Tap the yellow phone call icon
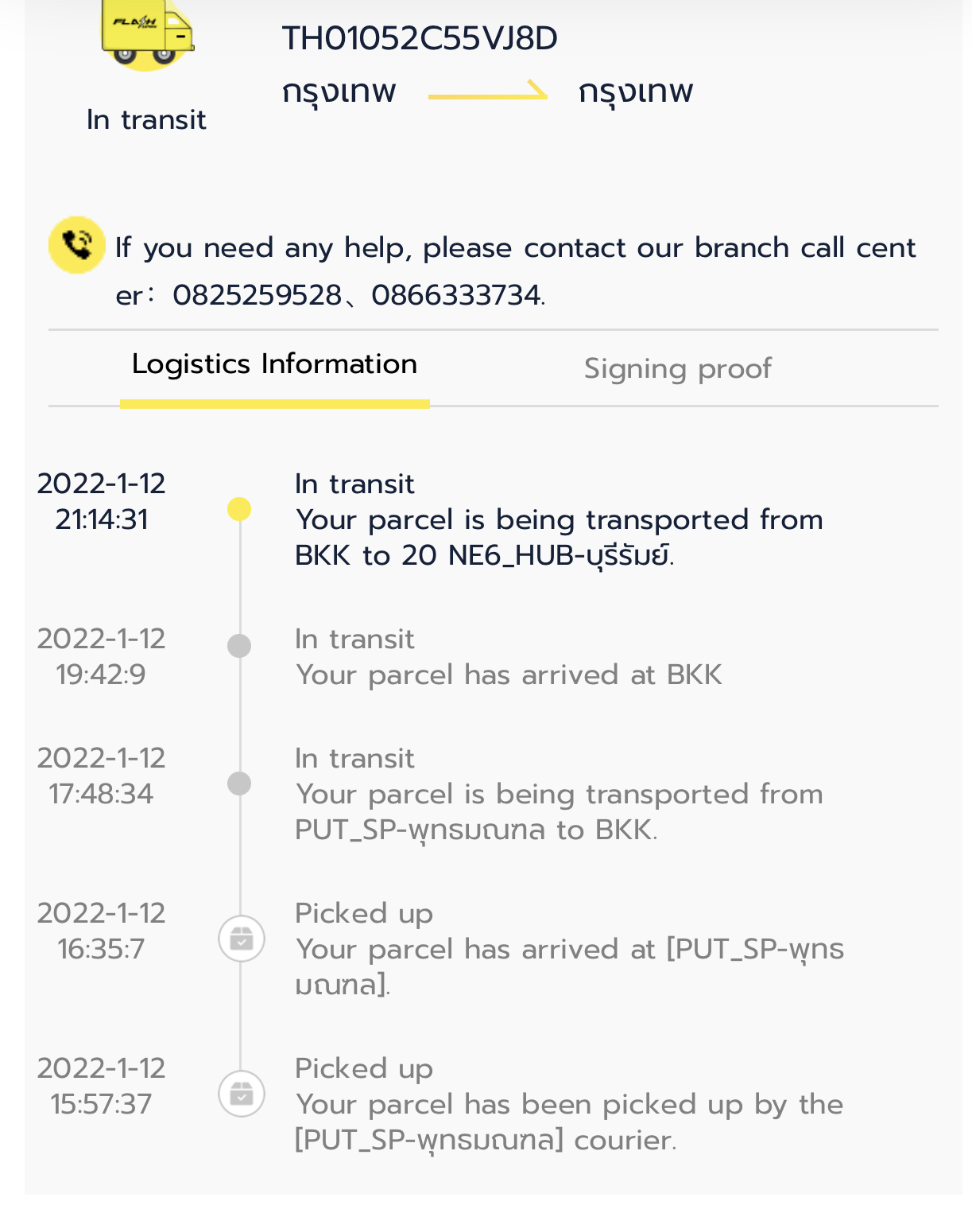The width and height of the screenshot is (972, 1217). (x=77, y=245)
